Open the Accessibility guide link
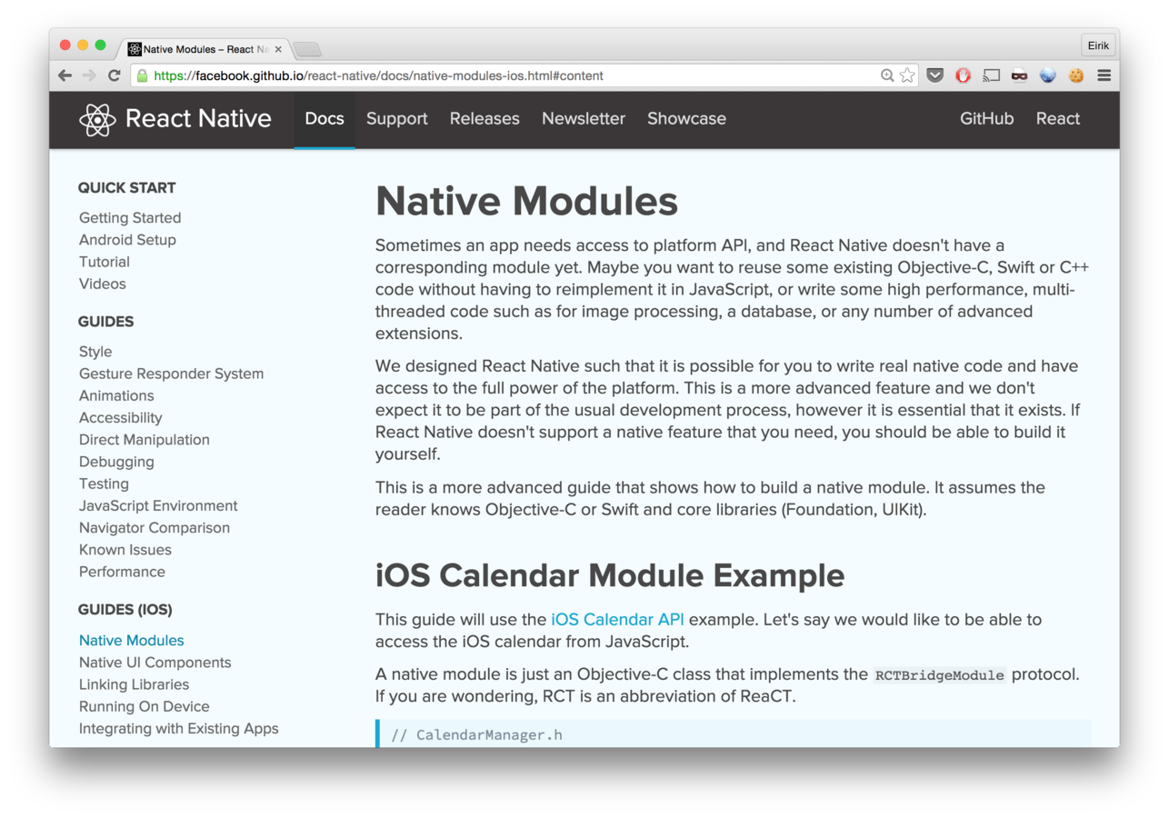 click(x=121, y=418)
